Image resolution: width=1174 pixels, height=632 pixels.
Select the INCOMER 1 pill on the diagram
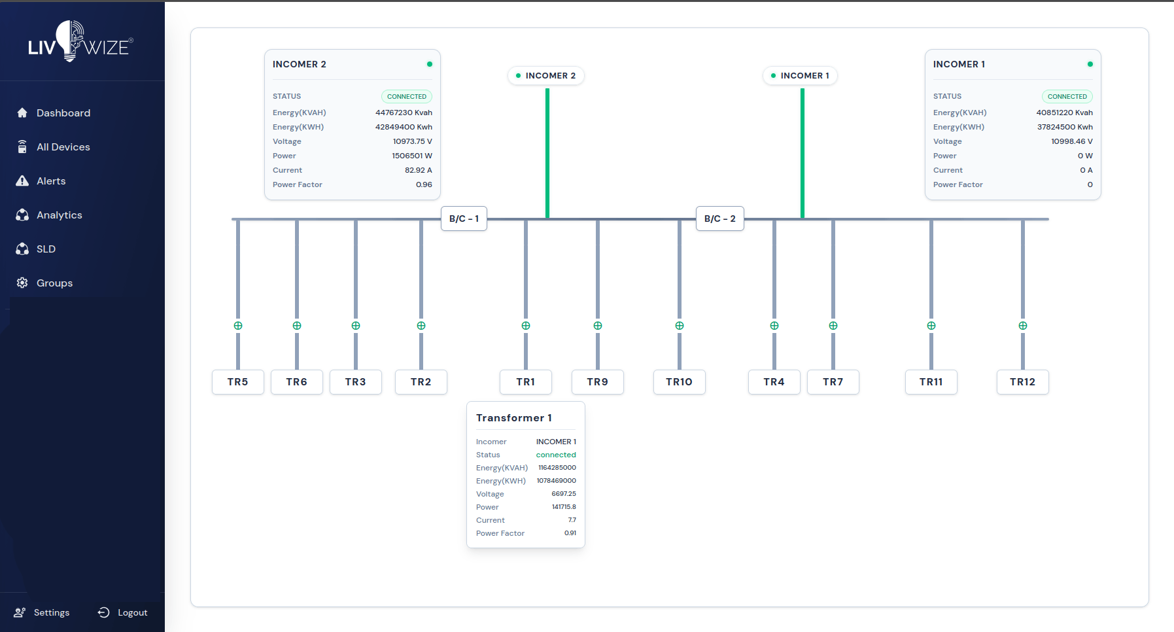point(801,75)
